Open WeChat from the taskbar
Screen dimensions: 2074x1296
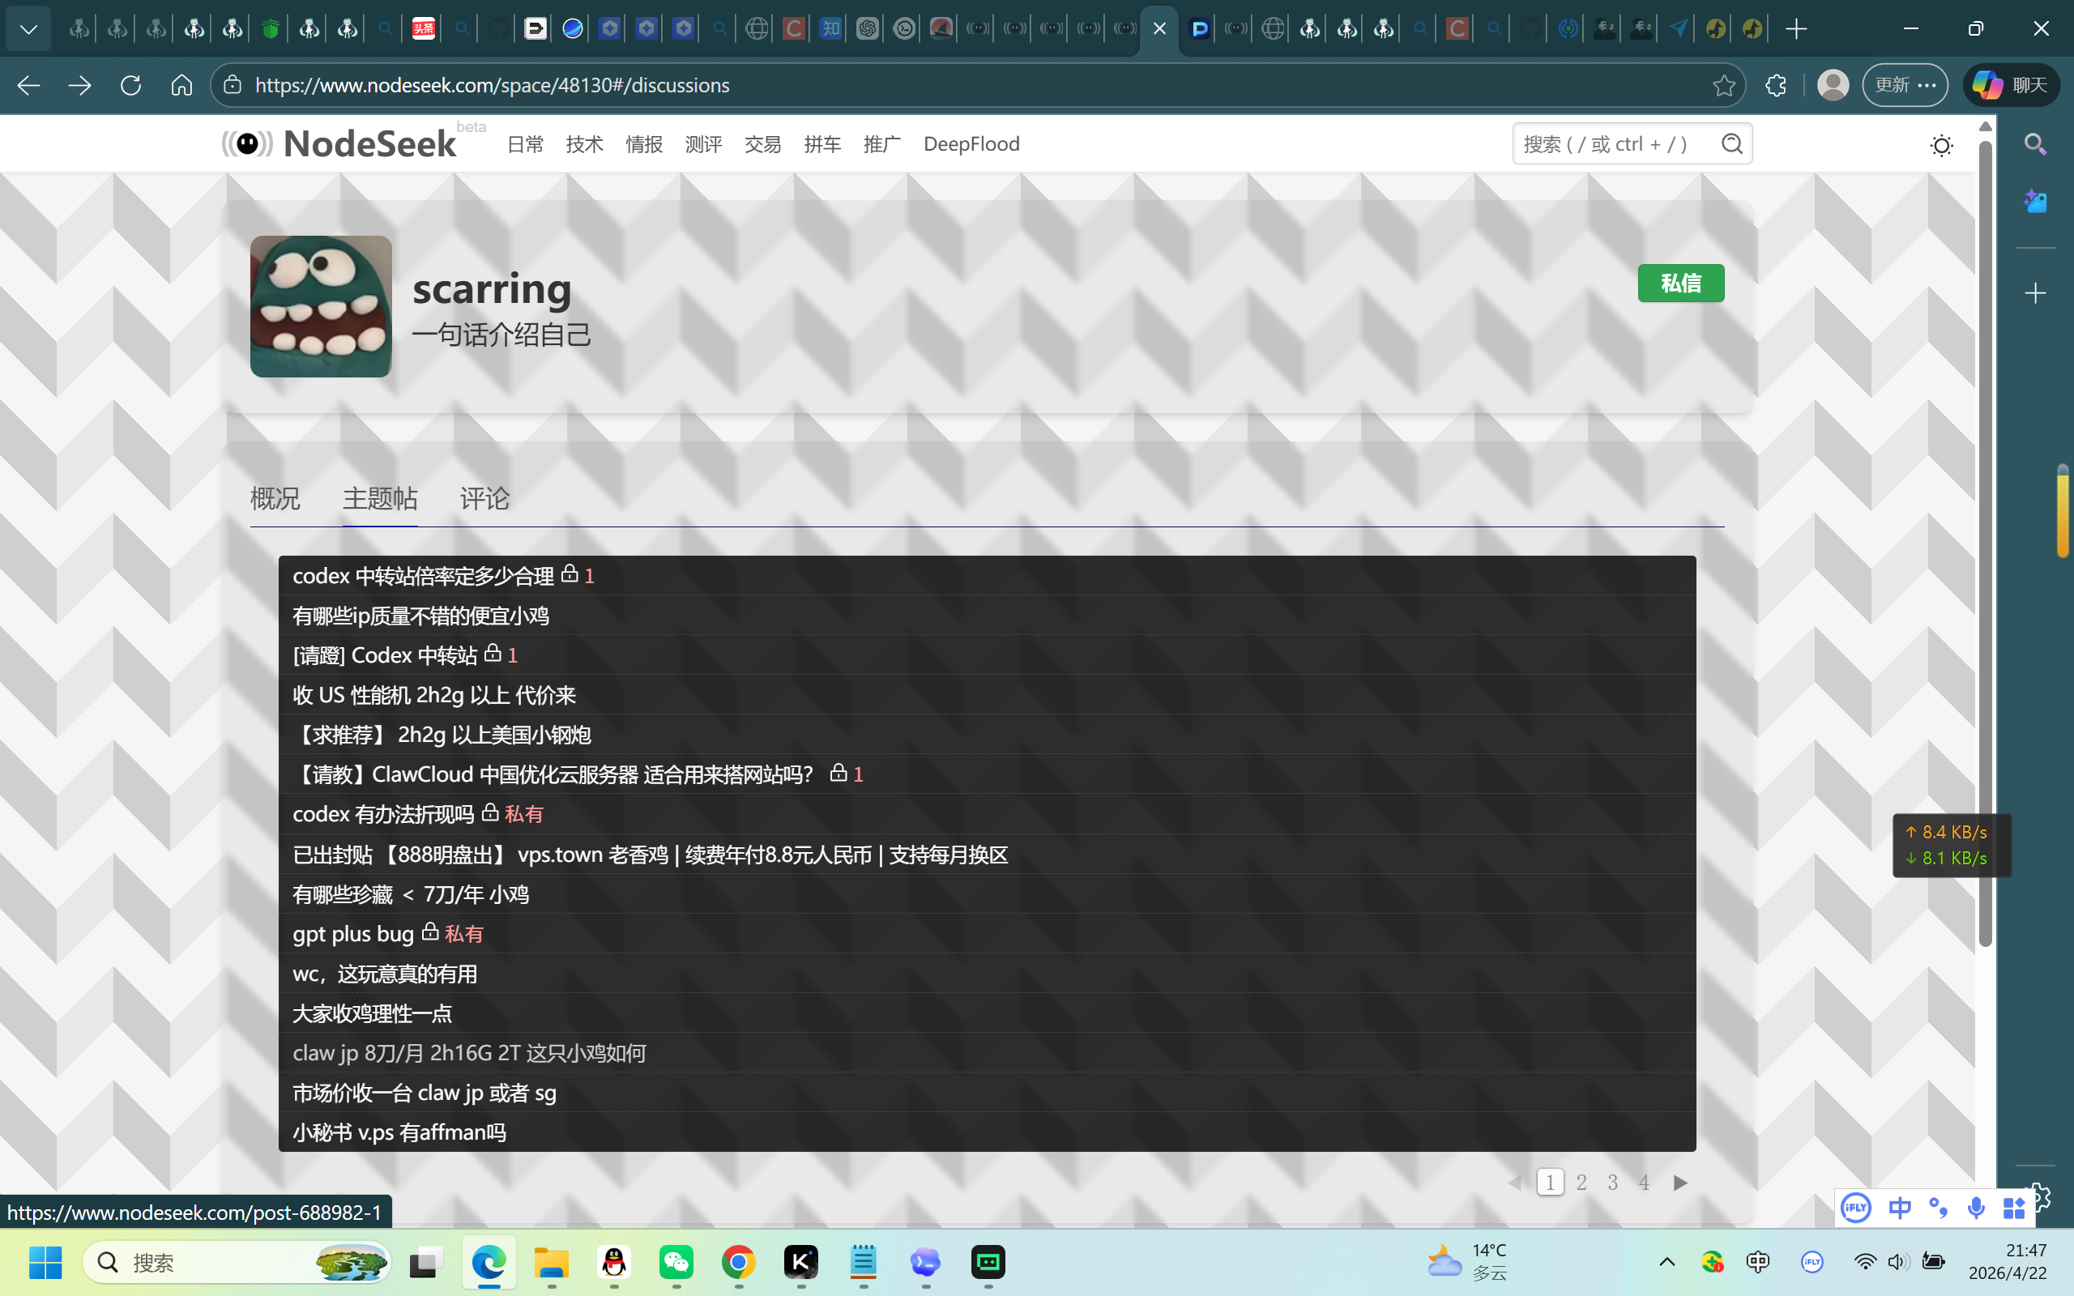point(676,1262)
